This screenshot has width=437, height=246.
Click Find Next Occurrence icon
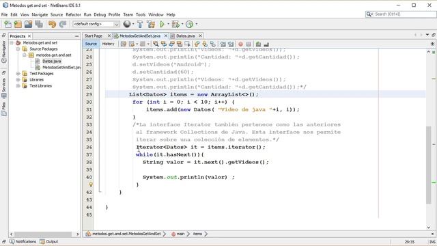pyautogui.click(x=171, y=44)
